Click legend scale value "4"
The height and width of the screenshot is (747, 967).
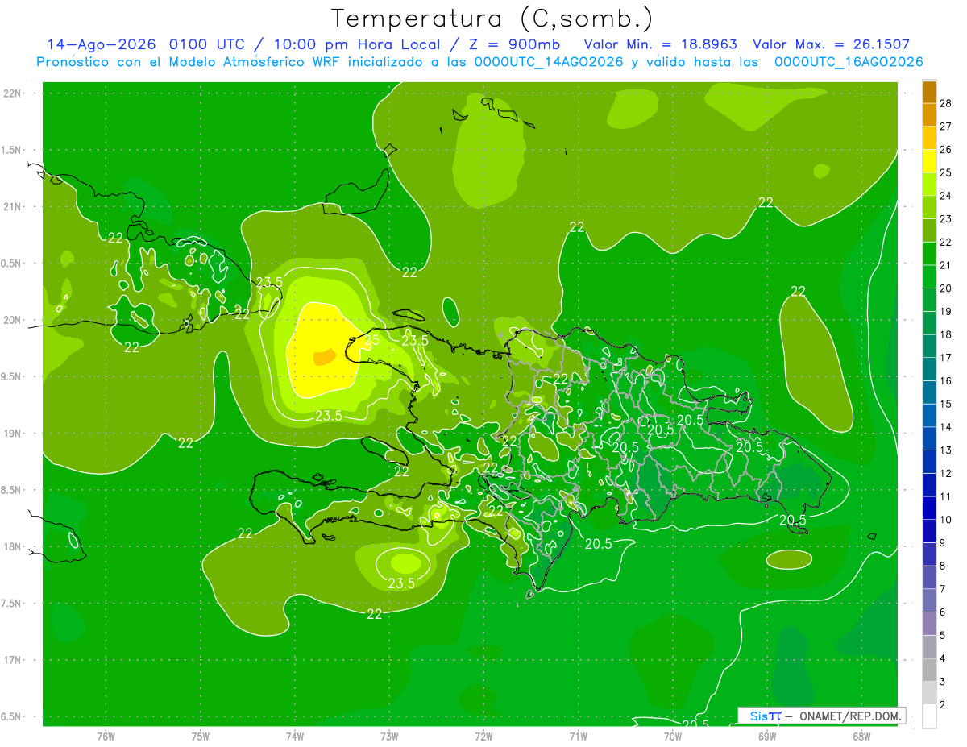click(942, 659)
